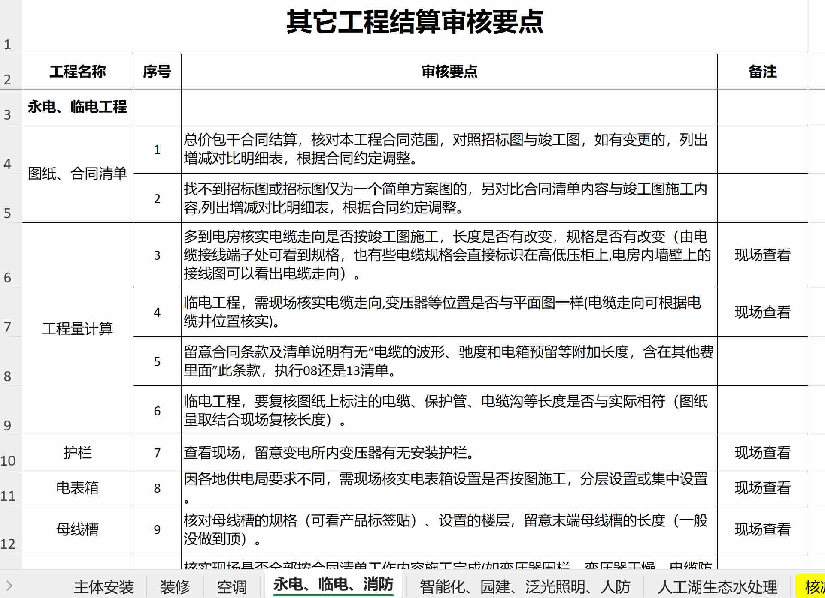Switch to the 人工湖生态水处理 sheet tab
The width and height of the screenshot is (825, 598).
(x=717, y=587)
